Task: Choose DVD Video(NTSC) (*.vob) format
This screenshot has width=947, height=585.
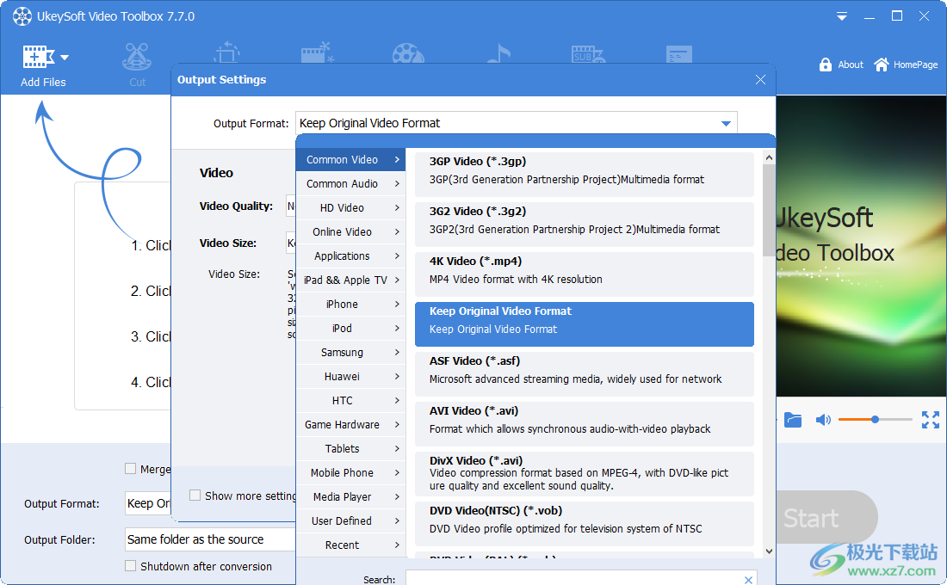Action: pyautogui.click(x=584, y=524)
